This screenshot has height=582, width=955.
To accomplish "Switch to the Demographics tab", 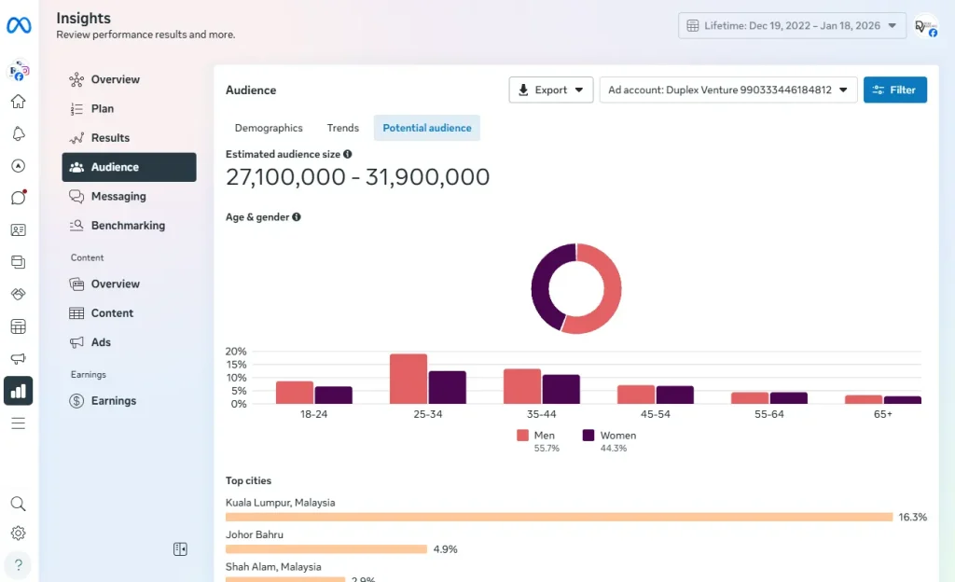I will [268, 128].
